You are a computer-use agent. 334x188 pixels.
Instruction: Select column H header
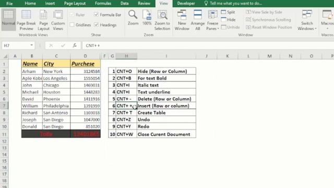point(126,56)
